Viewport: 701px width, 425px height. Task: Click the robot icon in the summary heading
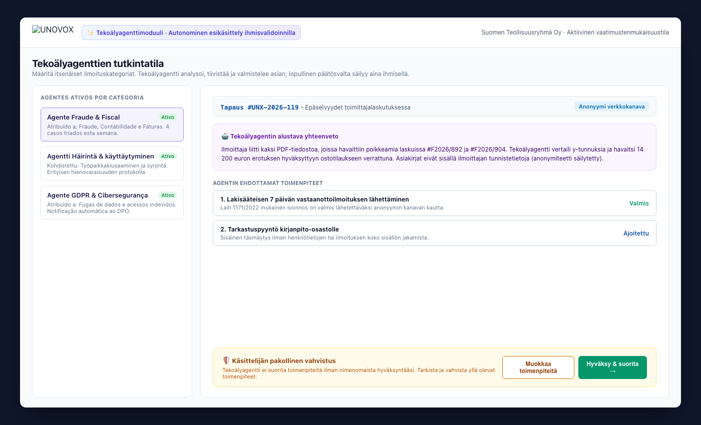click(x=225, y=136)
